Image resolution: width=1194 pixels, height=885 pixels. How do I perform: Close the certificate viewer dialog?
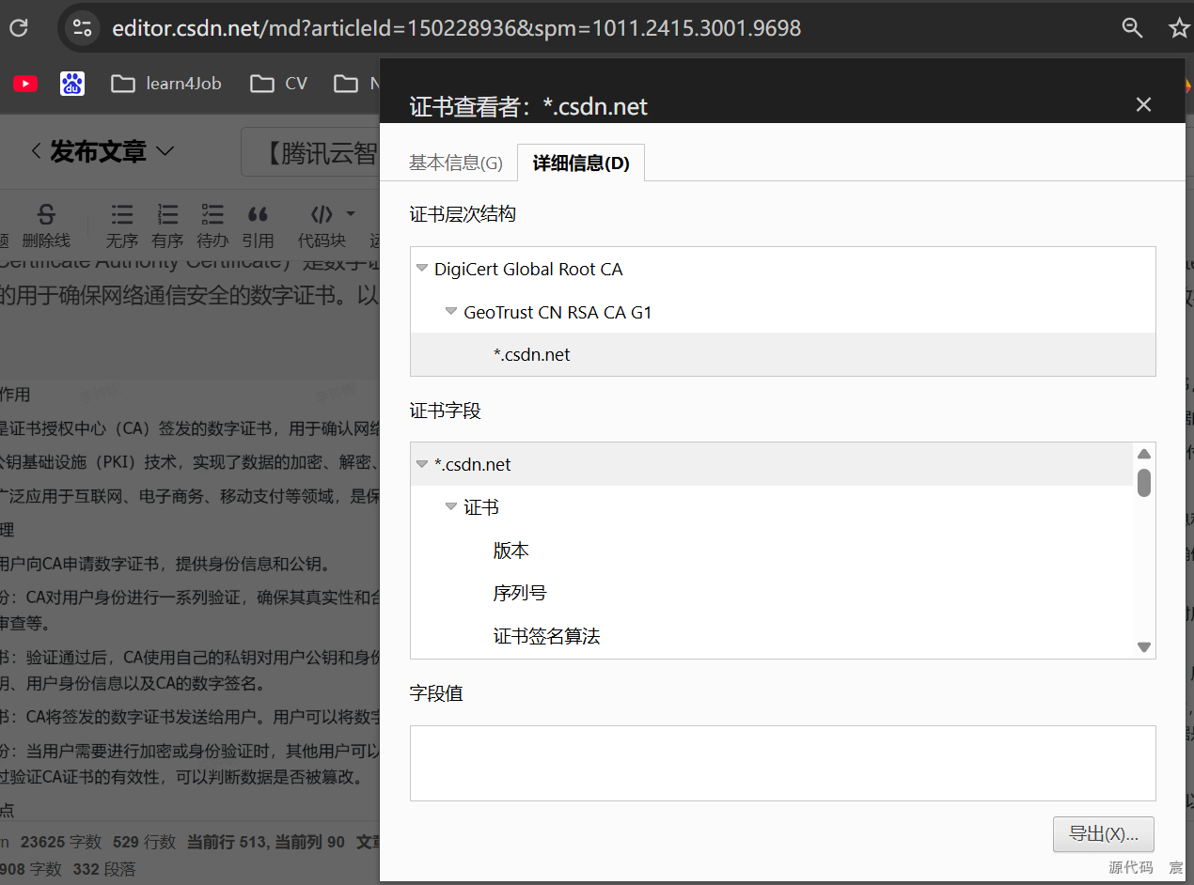pyautogui.click(x=1143, y=104)
